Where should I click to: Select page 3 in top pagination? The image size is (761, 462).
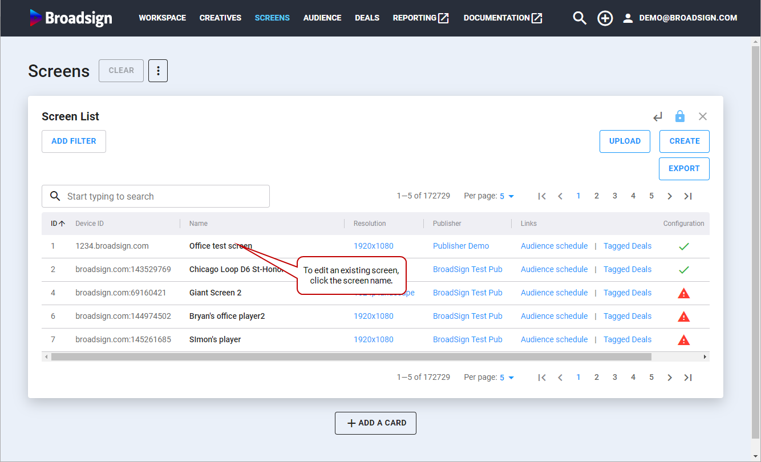pyautogui.click(x=615, y=196)
